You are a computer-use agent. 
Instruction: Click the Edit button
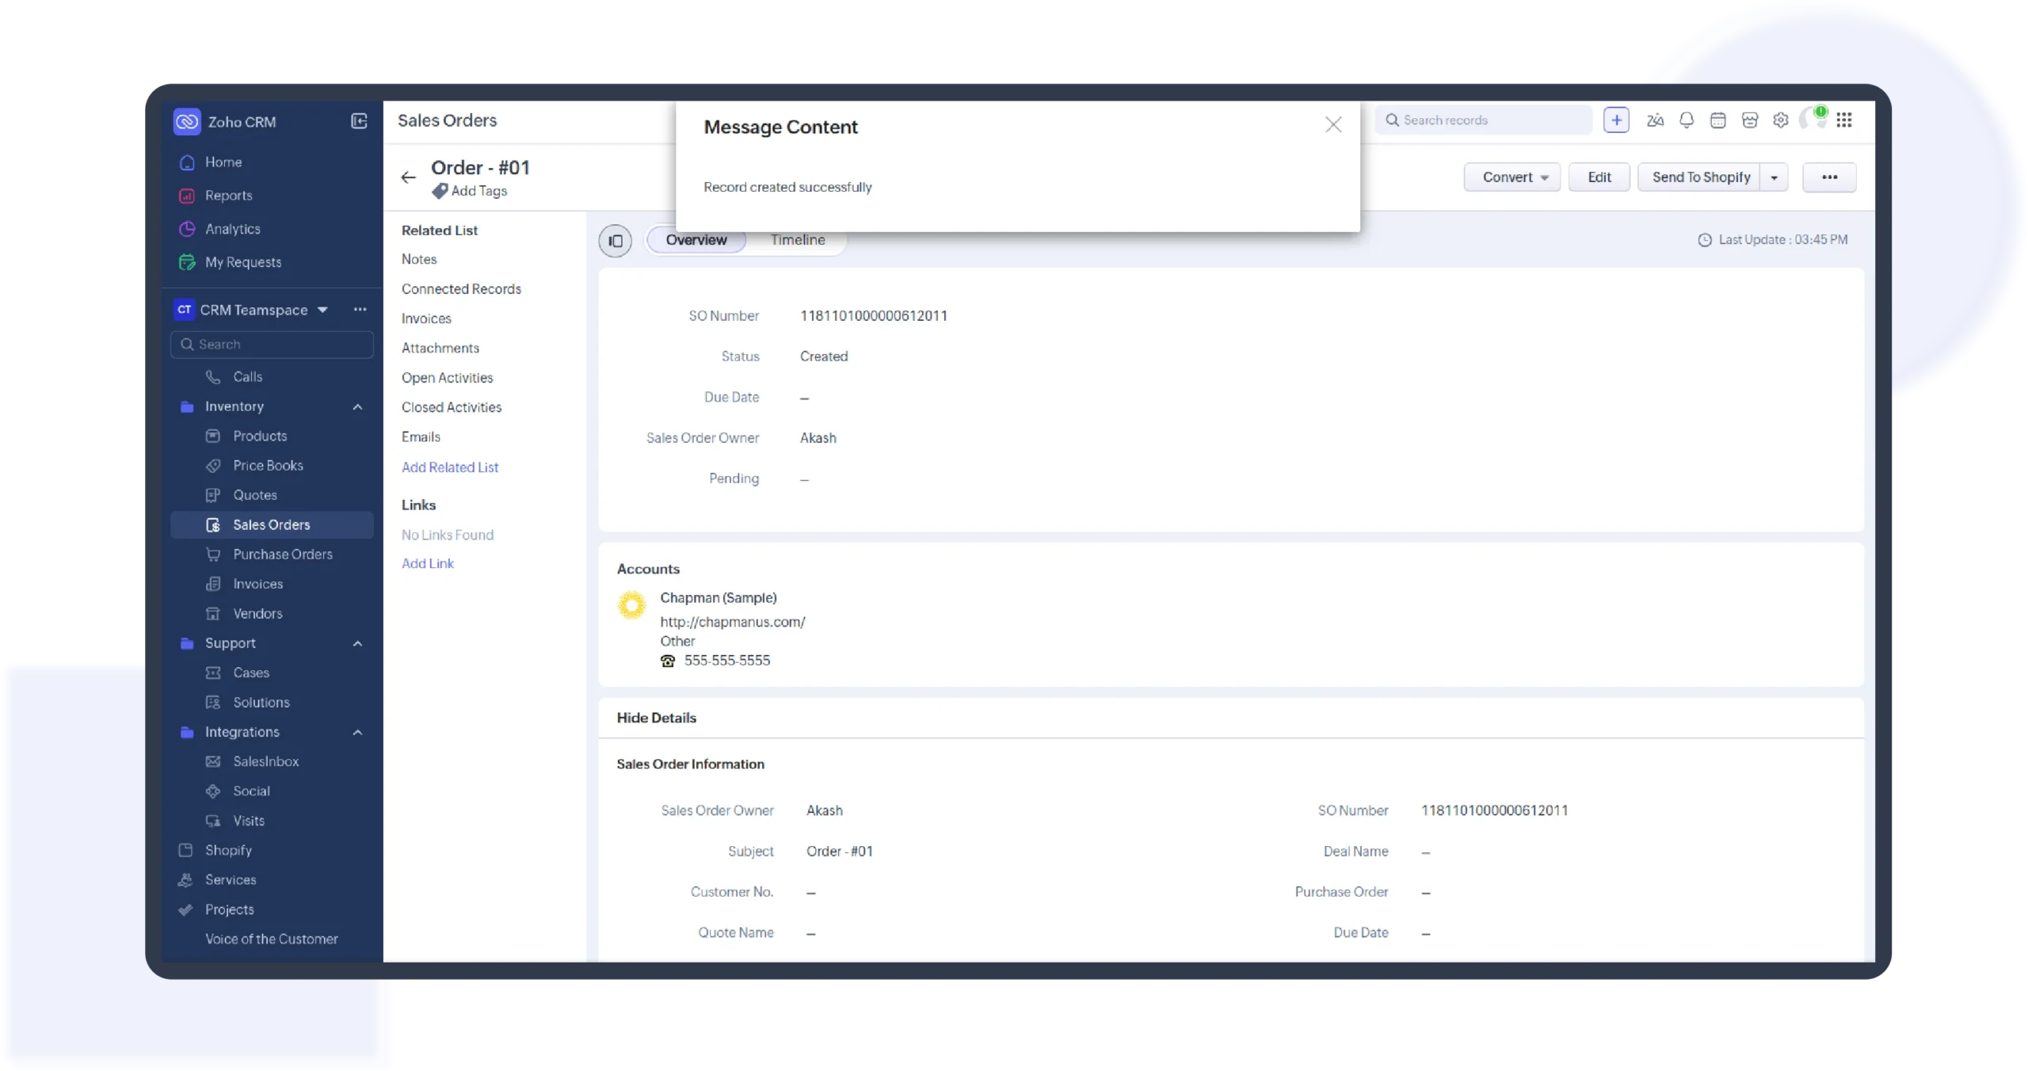pos(1599,177)
